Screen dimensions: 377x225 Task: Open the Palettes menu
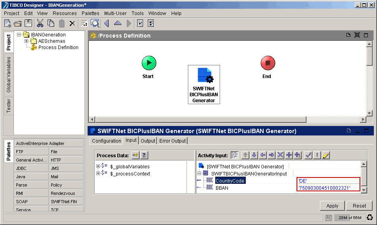click(x=90, y=13)
